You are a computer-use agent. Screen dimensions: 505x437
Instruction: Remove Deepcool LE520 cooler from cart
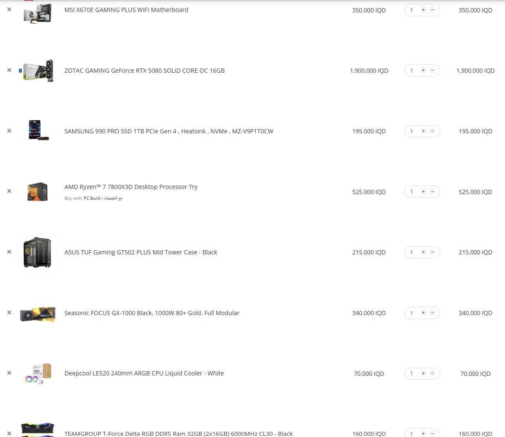(x=9, y=373)
